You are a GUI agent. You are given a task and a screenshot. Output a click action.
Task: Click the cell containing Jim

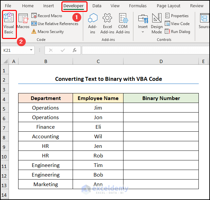pos(98,108)
